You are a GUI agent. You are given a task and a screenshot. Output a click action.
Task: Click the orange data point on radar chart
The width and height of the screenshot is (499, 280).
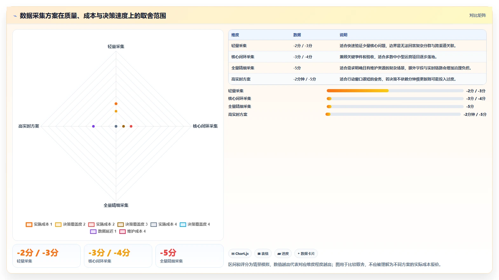click(x=116, y=104)
